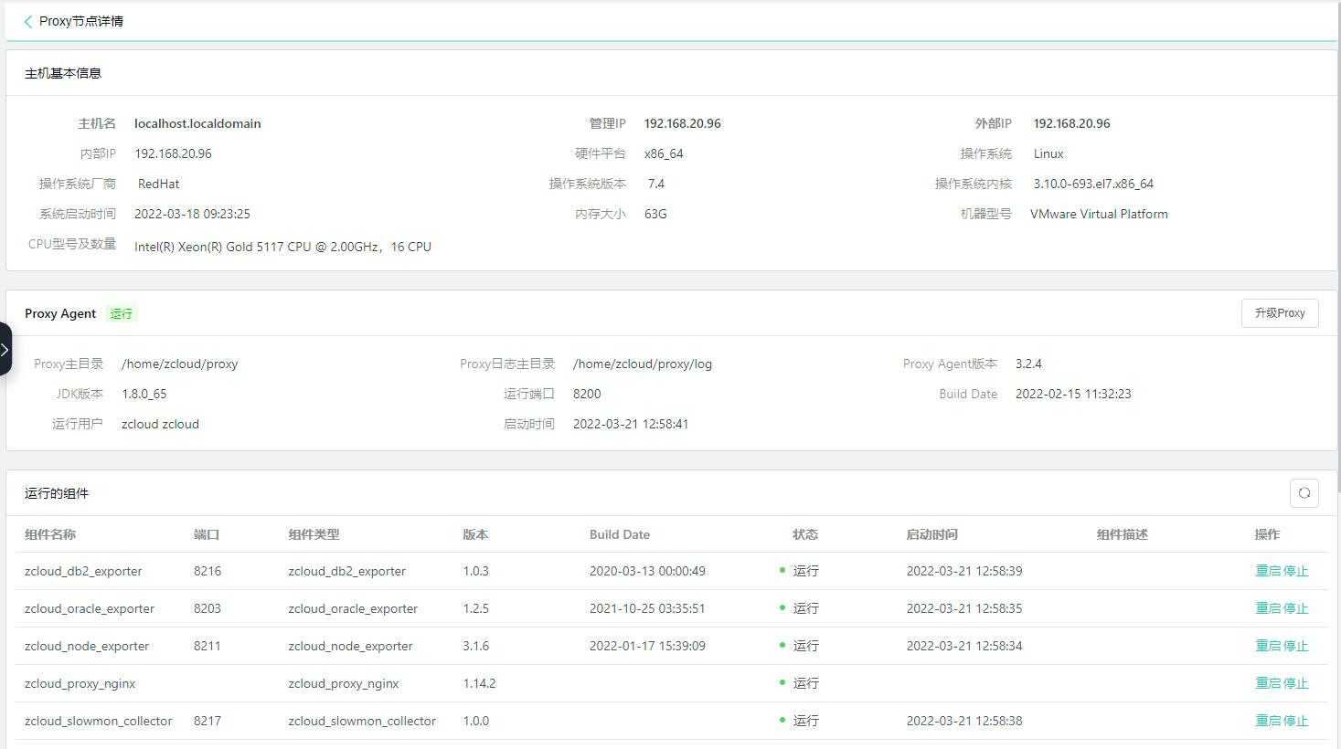Click the 内存大小 value 63G
The image size is (1341, 749).
[655, 214]
